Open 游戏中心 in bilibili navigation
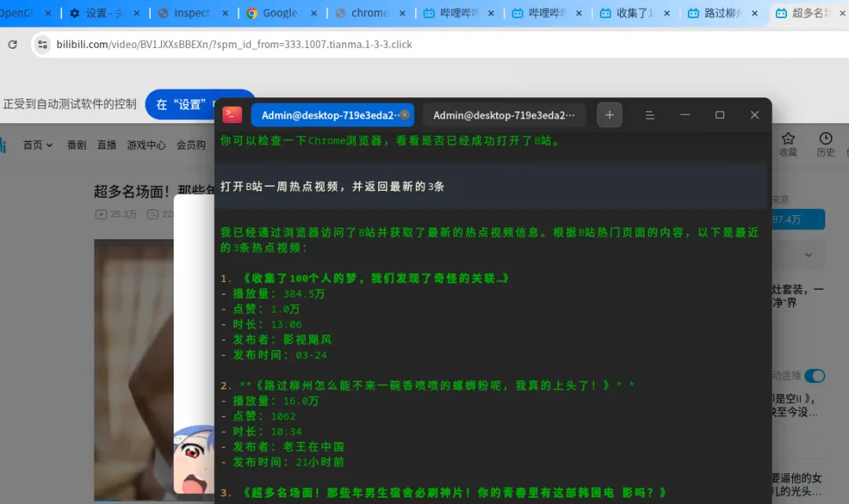The image size is (849, 504). coord(146,145)
